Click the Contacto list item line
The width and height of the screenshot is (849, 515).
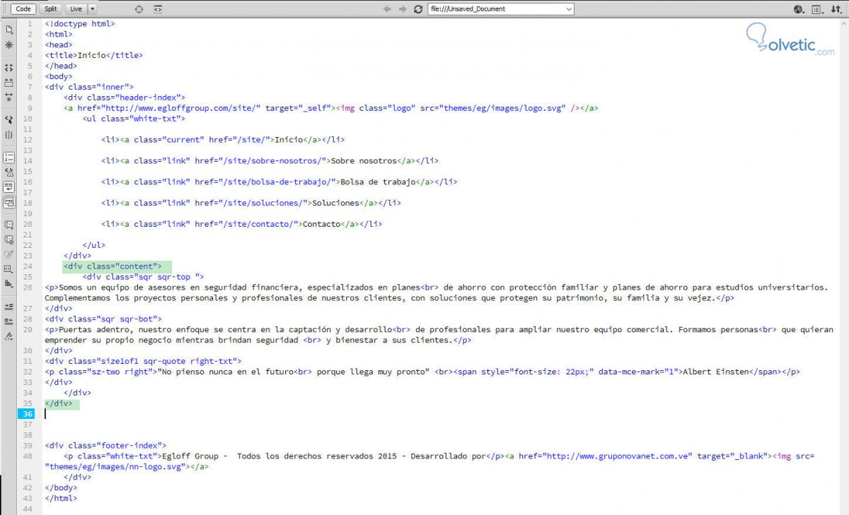(241, 224)
